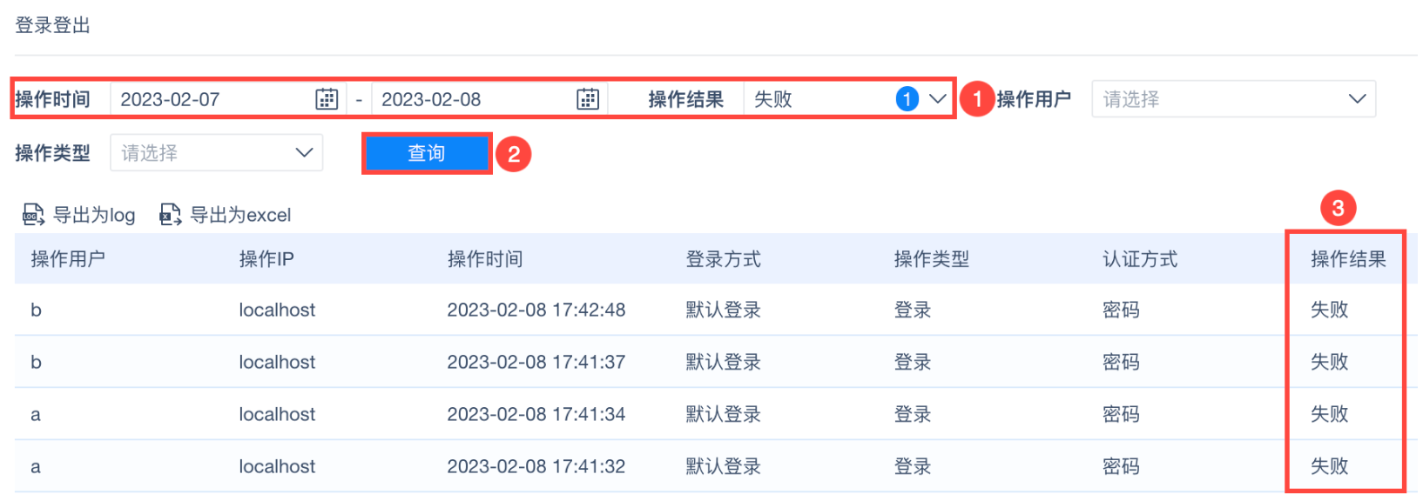Open the 操作类型 select dropdown
Viewport: 1423px width, 501px height.
pos(216,153)
